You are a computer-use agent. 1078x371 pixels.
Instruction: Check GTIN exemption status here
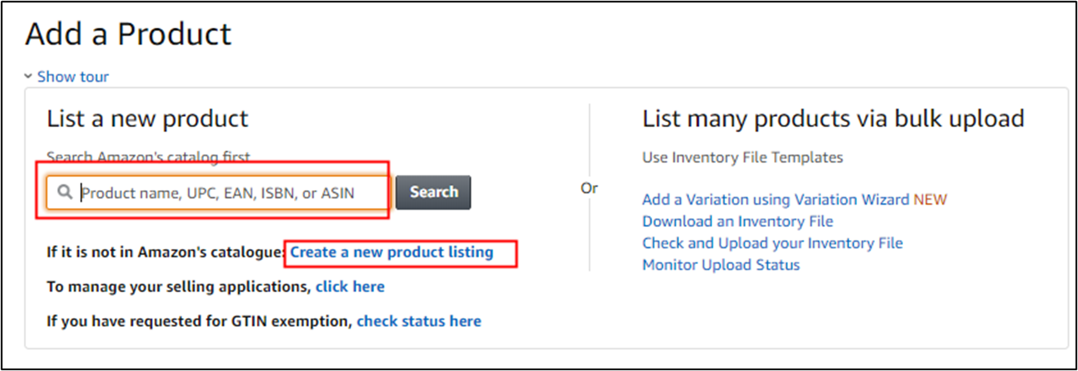point(419,321)
